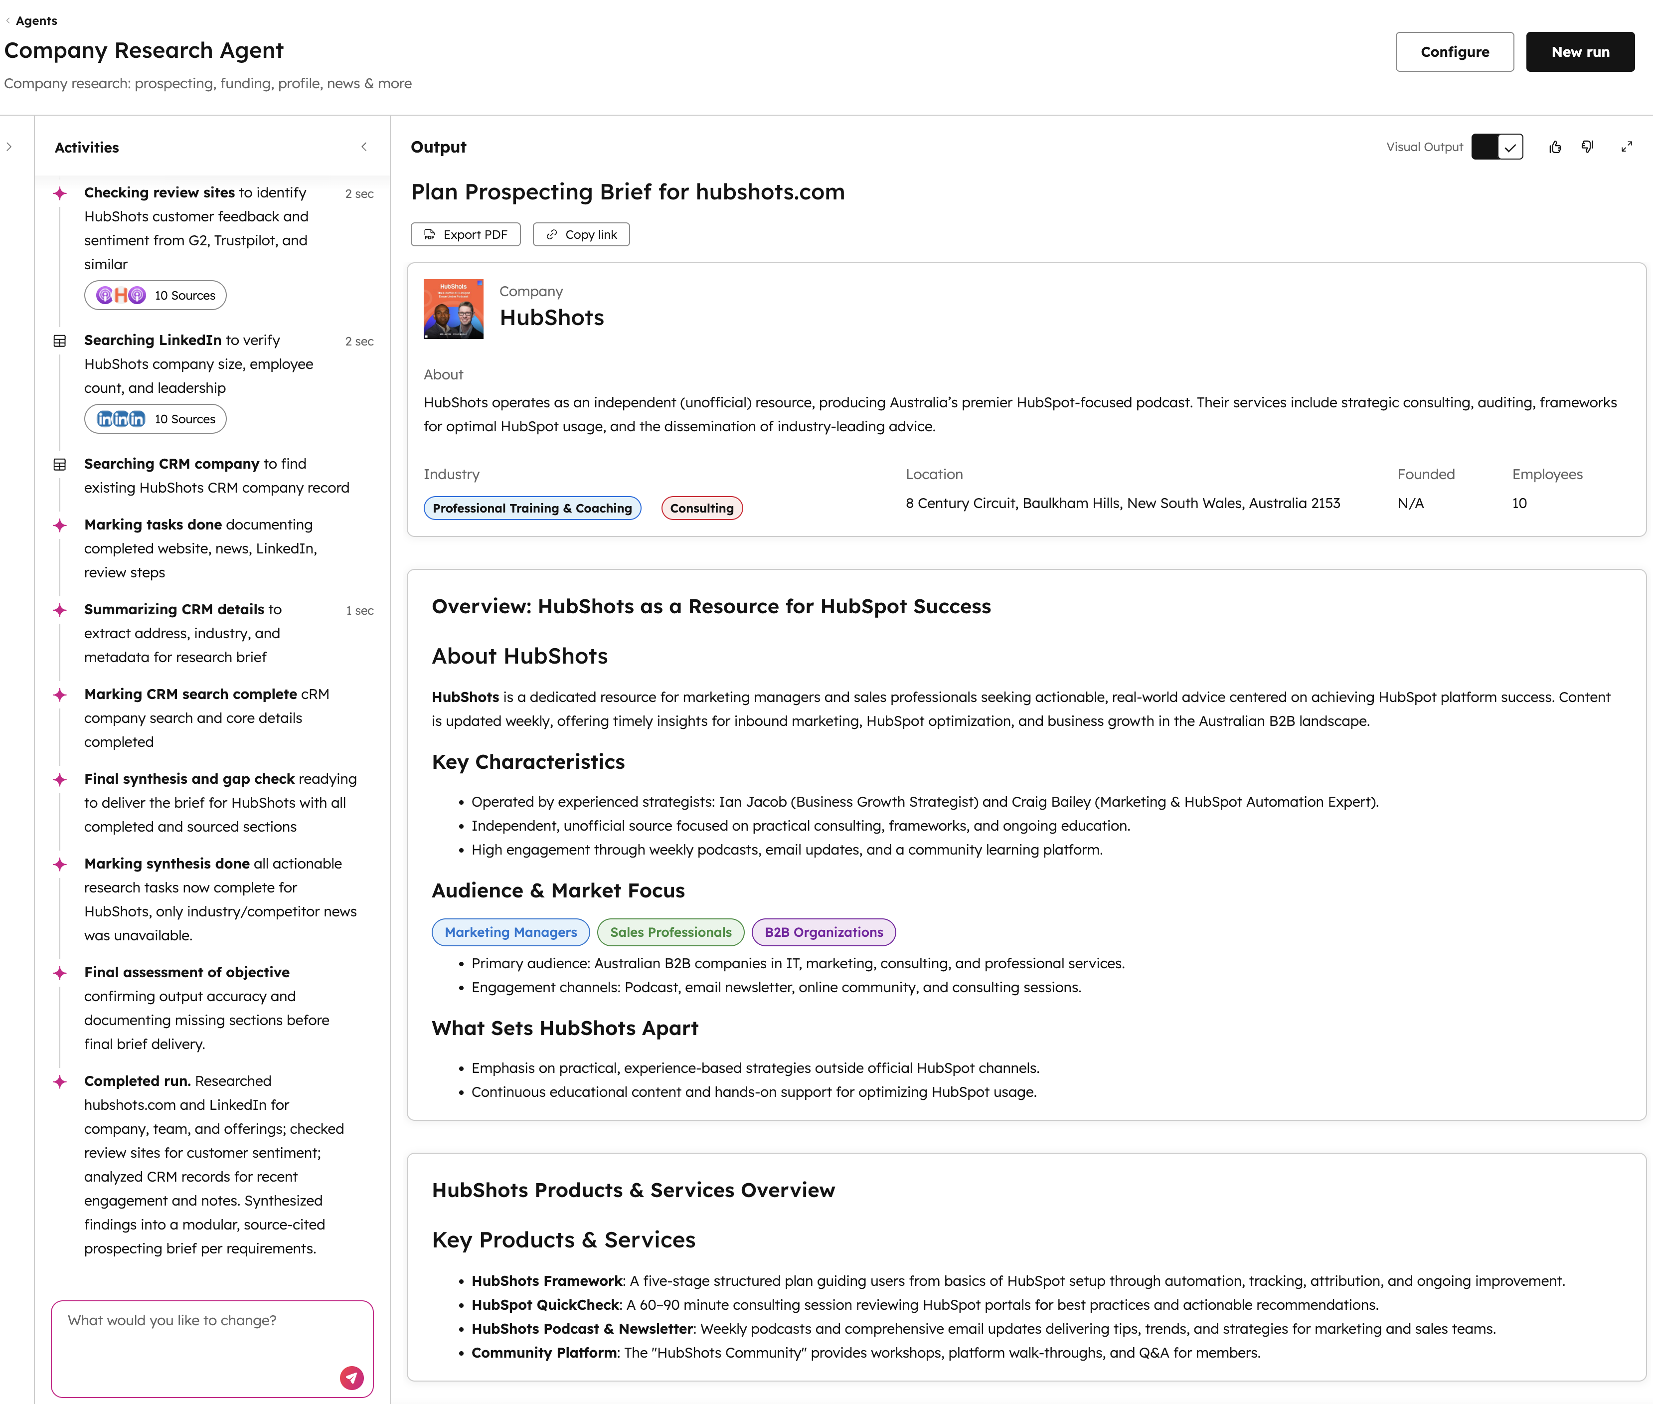Open the LinkedIn 10 Sources pill
The image size is (1653, 1404).
[x=155, y=418]
